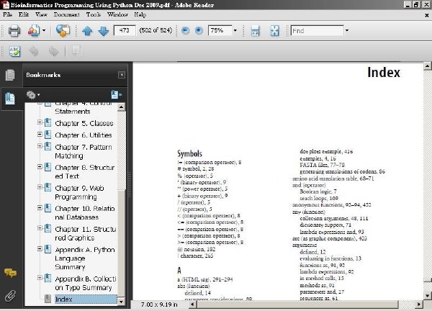The image size is (432, 311).
Task: Click the Pages thumbnail panel icon
Action: pos(10,75)
